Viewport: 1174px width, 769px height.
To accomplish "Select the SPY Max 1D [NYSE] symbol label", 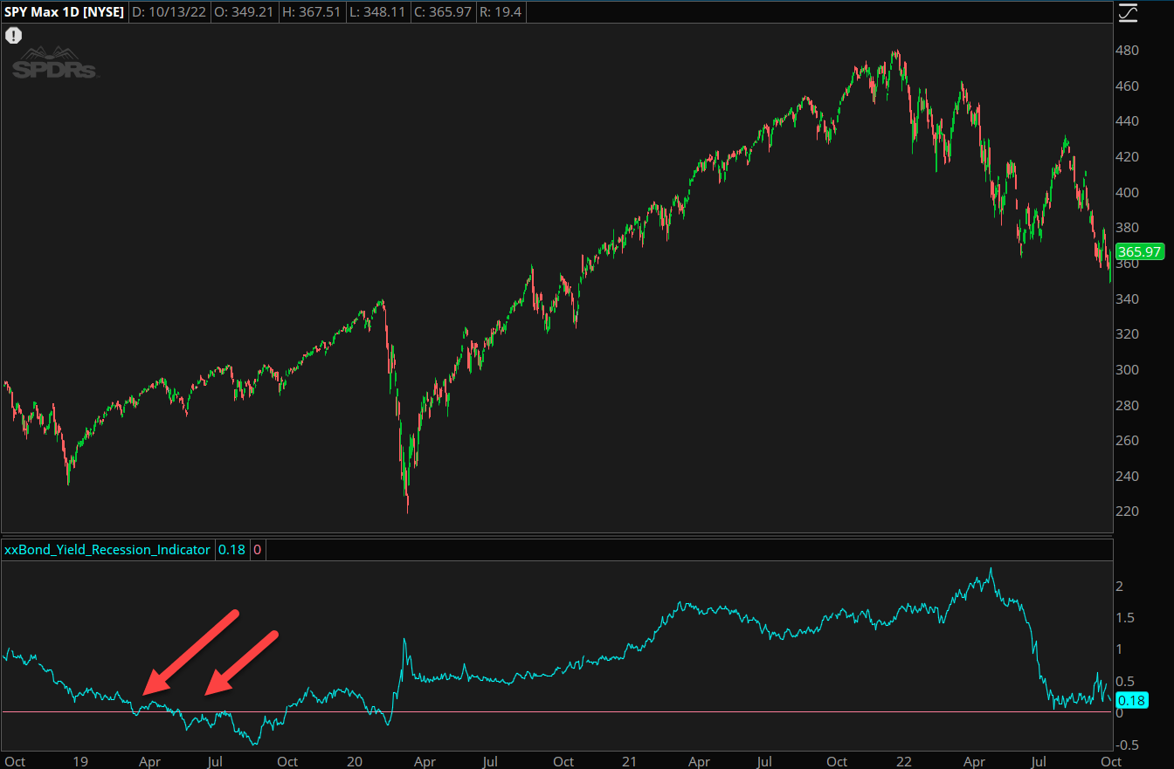I will coord(63,12).
